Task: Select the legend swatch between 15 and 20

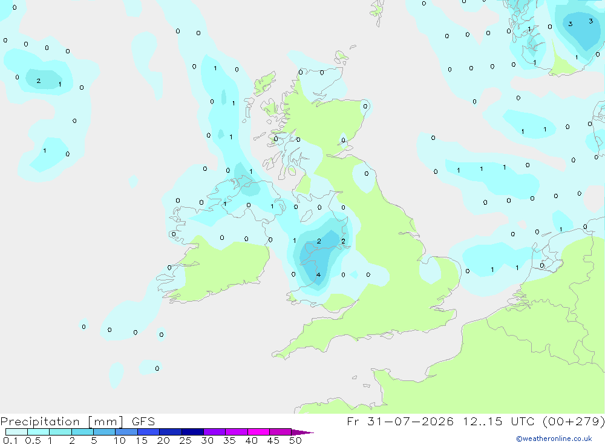Action: pos(149,432)
